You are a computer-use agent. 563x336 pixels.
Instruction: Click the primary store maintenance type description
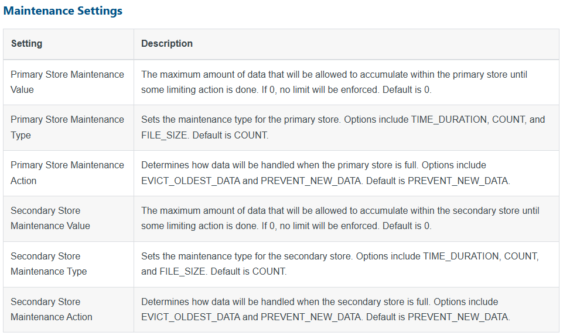pos(343,127)
